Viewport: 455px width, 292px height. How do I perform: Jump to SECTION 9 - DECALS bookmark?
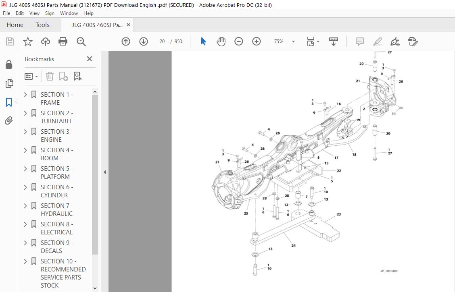pos(57,247)
